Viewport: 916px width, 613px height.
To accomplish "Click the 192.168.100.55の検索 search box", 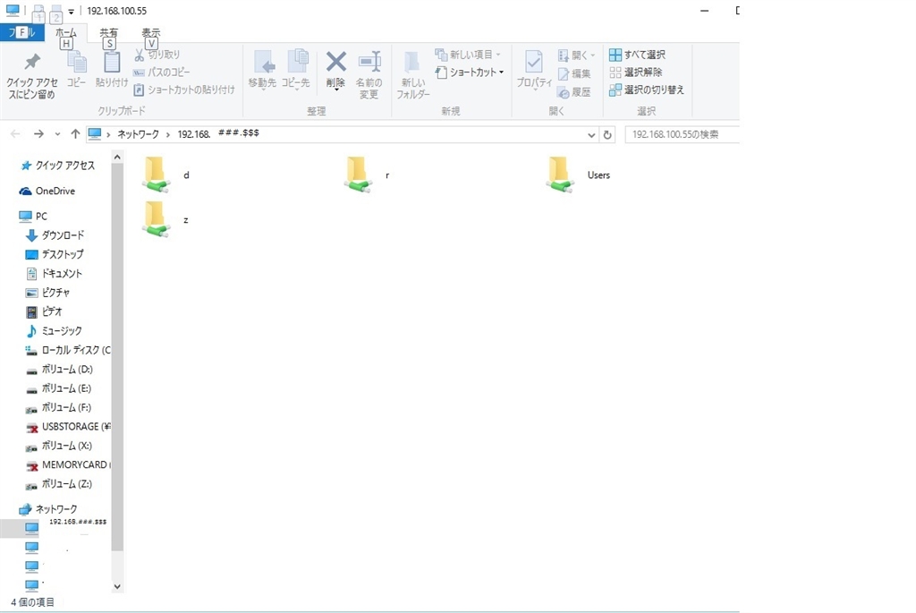I will click(x=681, y=134).
